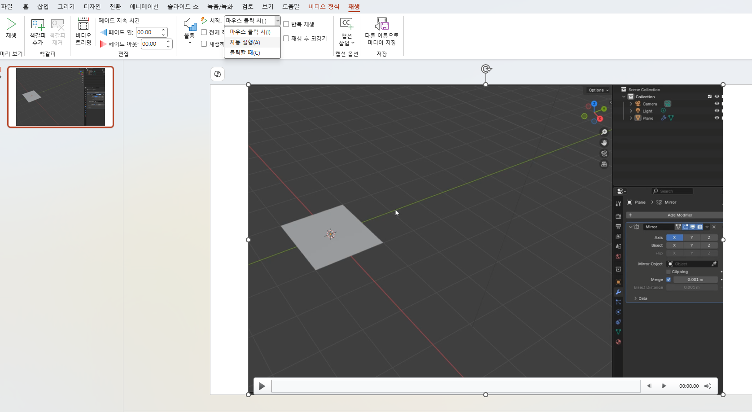Screen dimensions: 752x412
Task: Open the 볼륨 volume menu
Action: (x=190, y=31)
